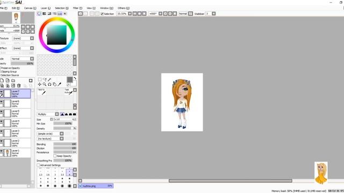Open the (no texture) brush texture dropdown

(50, 139)
